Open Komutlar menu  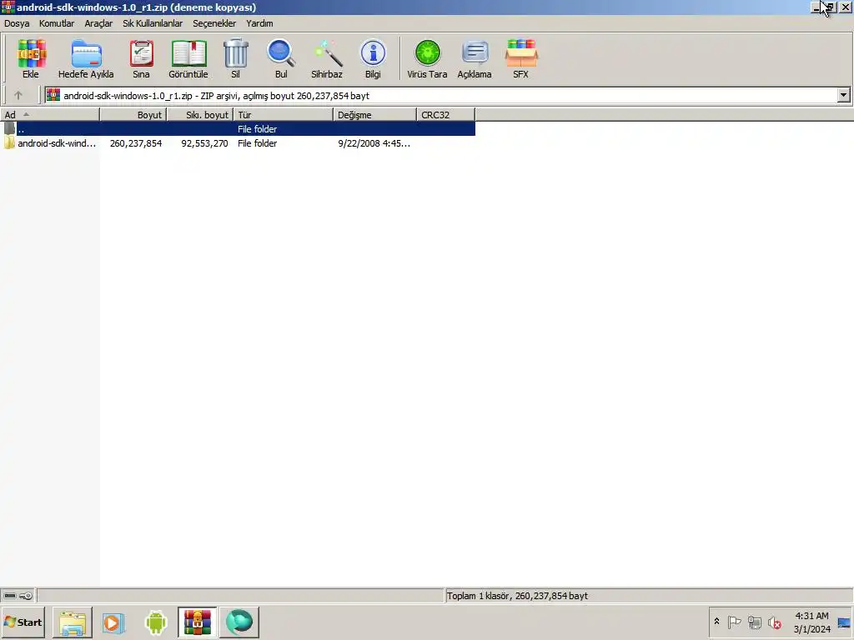(x=57, y=23)
